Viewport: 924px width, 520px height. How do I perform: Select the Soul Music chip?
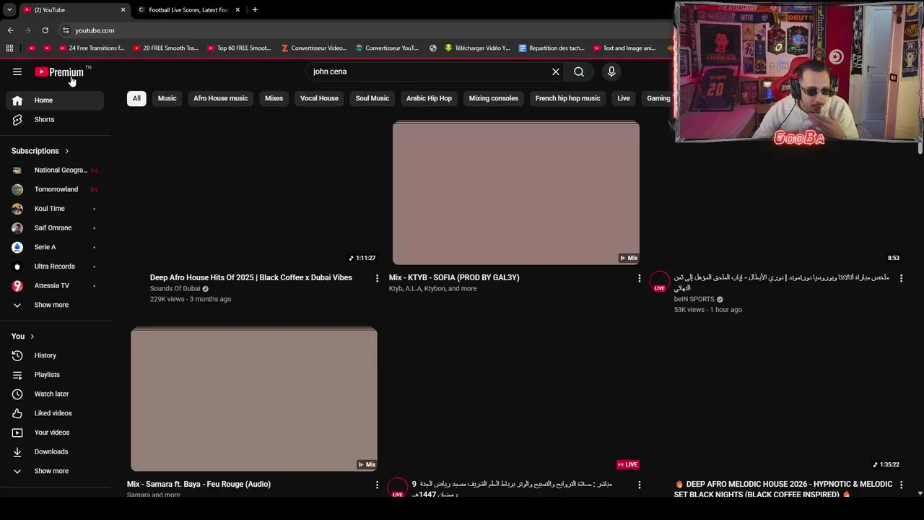[x=372, y=98]
